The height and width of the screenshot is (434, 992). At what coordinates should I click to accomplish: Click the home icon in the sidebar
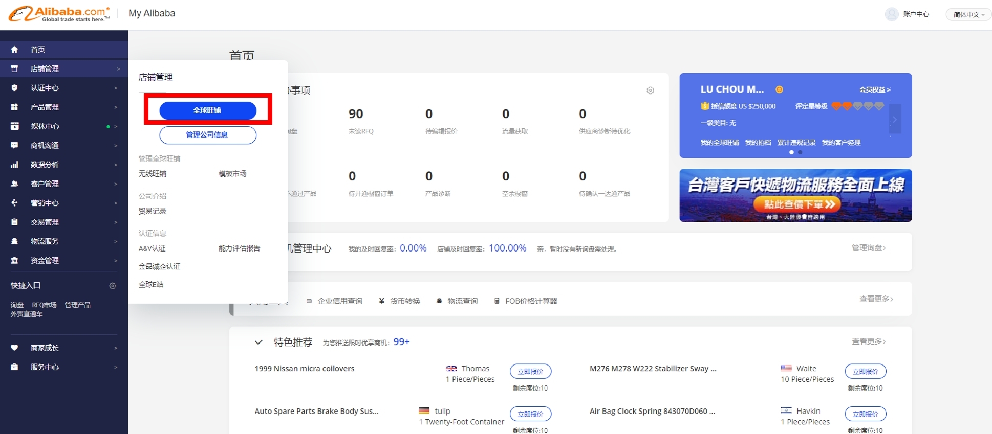coord(14,50)
